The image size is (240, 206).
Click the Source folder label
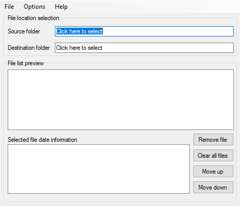point(24,31)
